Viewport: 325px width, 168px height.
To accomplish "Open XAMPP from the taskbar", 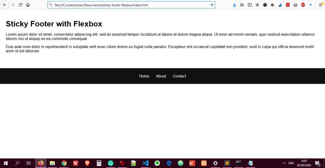I will click(204, 163).
